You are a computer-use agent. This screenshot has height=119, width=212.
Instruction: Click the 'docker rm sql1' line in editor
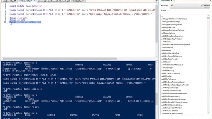pyautogui.click(x=17, y=20)
